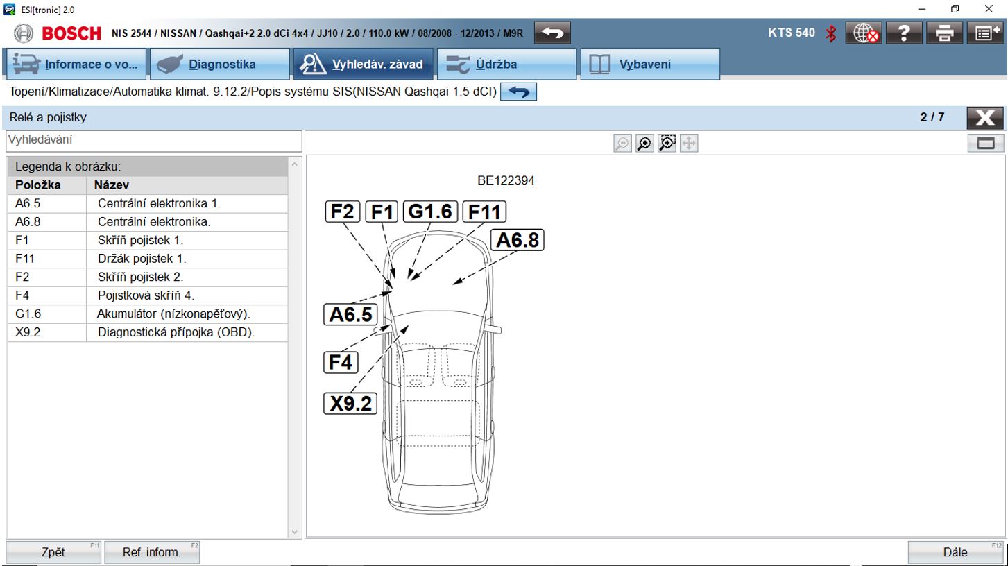Click the zoom in magnifier icon
This screenshot has width=1008, height=566.
click(644, 143)
